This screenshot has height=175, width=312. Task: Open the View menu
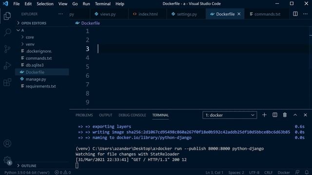pyautogui.click(x=63, y=3)
